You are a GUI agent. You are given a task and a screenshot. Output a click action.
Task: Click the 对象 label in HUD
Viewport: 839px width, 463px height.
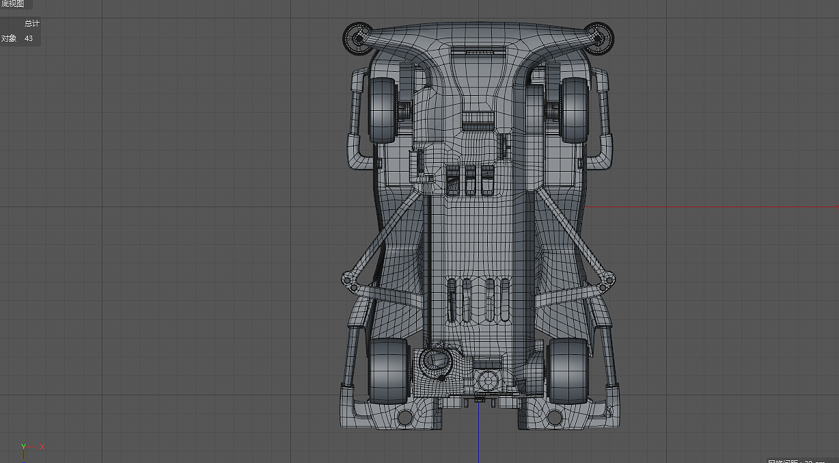tap(9, 39)
